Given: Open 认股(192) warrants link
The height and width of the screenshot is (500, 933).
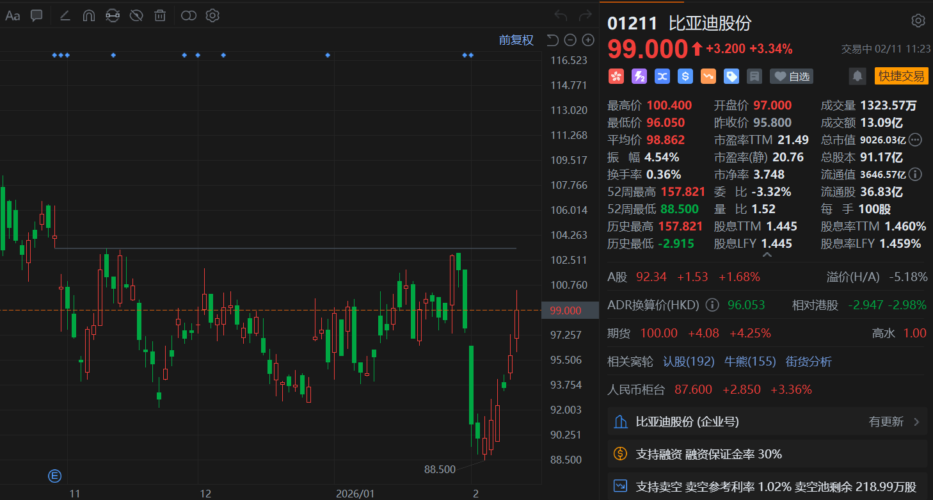Looking at the screenshot, I should (689, 362).
